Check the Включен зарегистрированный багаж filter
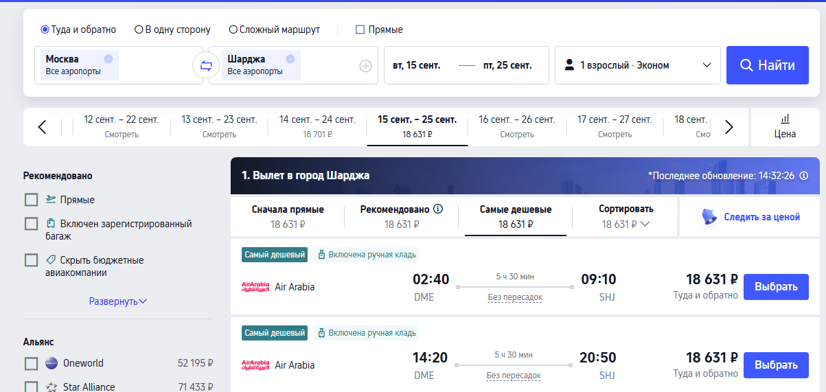Screen dimensions: 826x392 point(31,224)
